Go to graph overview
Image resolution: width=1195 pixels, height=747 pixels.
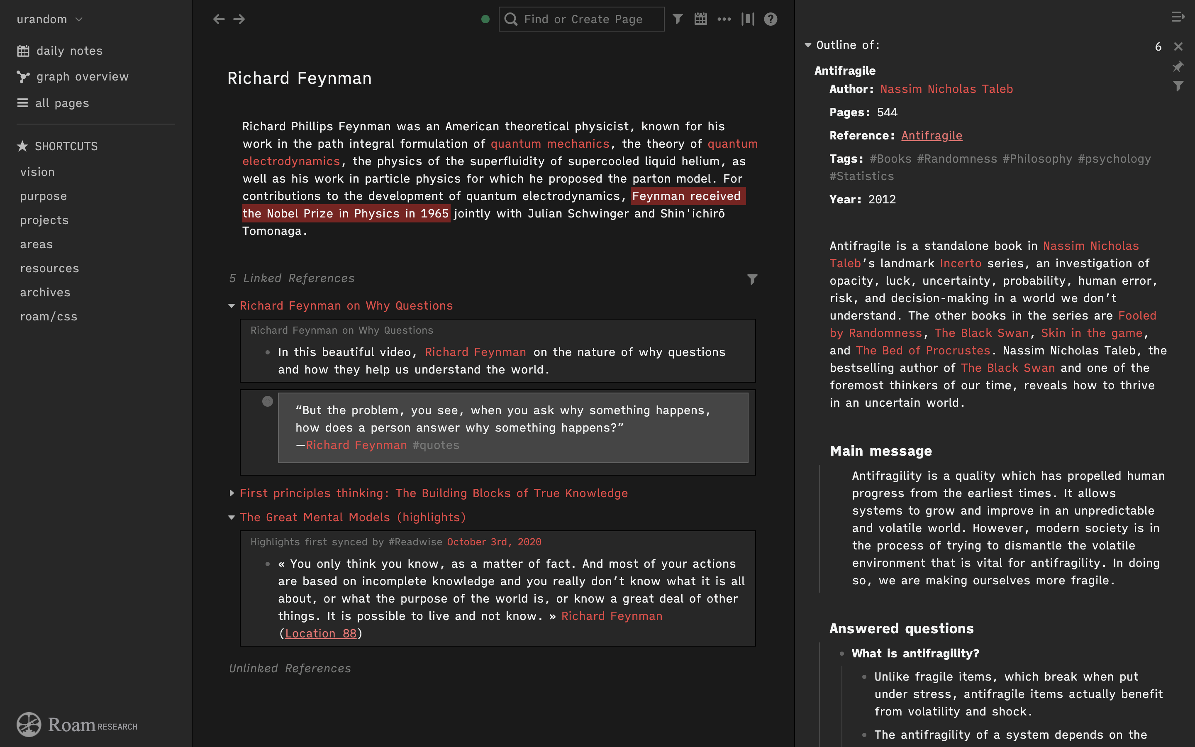[82, 77]
